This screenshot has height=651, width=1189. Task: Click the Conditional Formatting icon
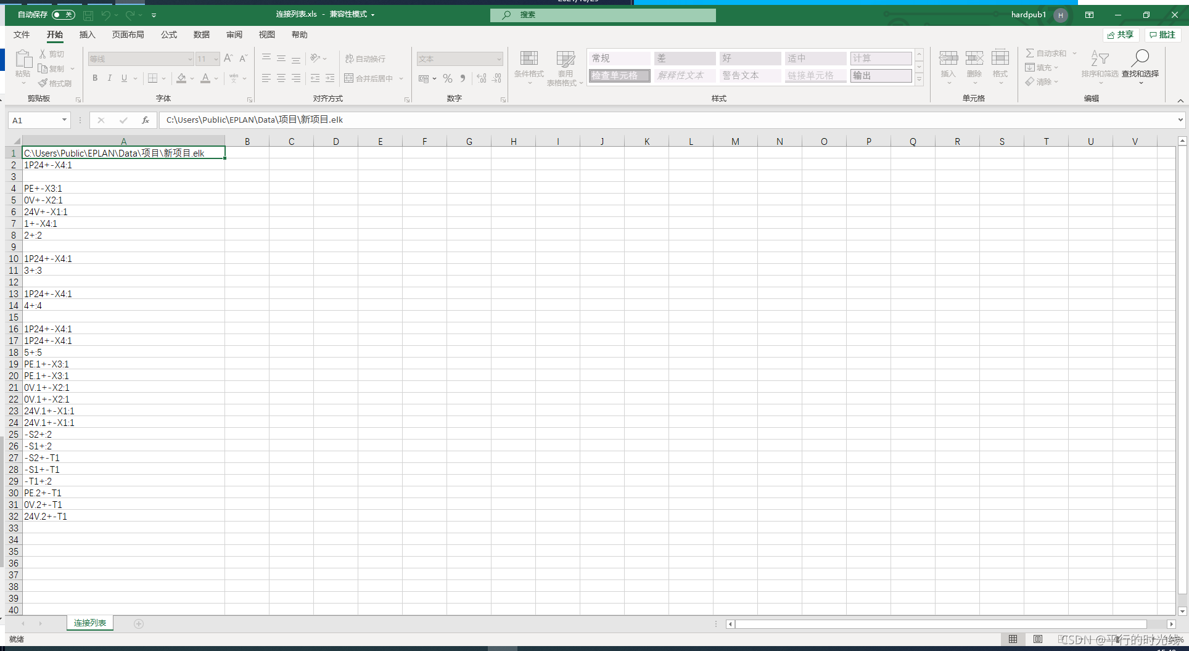pyautogui.click(x=529, y=59)
